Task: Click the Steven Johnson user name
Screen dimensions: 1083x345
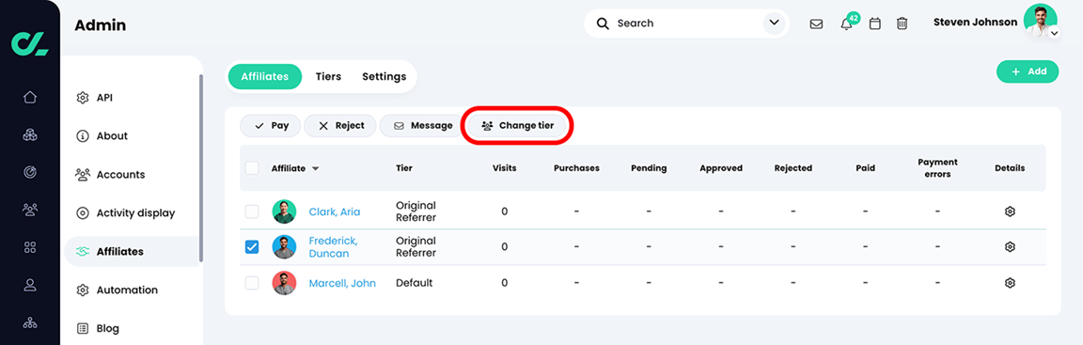Action: click(975, 22)
